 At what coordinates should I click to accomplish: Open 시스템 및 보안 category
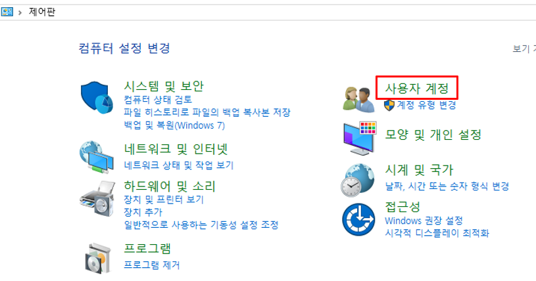pos(164,86)
